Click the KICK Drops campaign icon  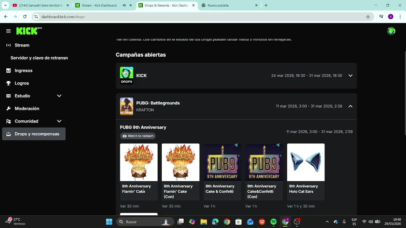[x=127, y=75]
